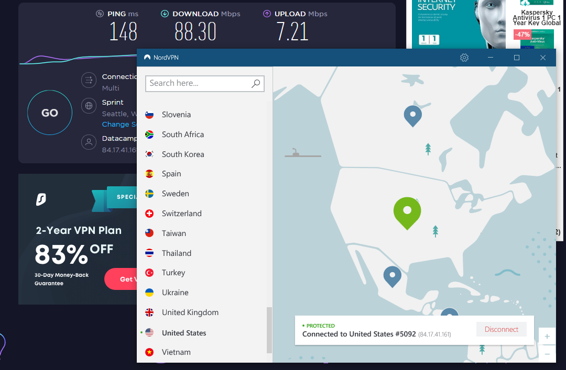Click the NordVPN logo in title bar
The image size is (566, 370).
(x=147, y=58)
